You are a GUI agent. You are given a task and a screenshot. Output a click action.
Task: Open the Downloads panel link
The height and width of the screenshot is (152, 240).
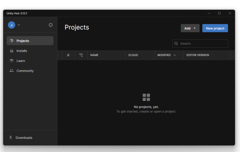[24, 138]
